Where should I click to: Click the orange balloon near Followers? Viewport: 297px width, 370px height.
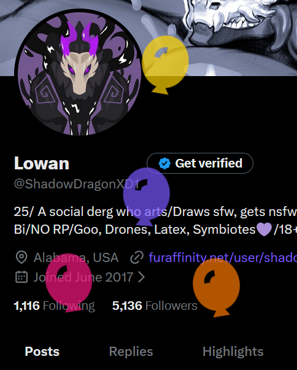(x=217, y=287)
